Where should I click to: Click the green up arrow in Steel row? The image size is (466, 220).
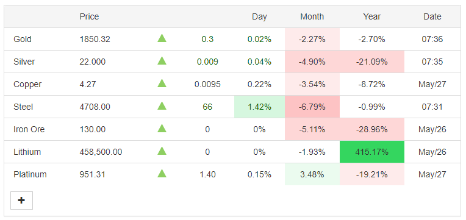tap(162, 106)
